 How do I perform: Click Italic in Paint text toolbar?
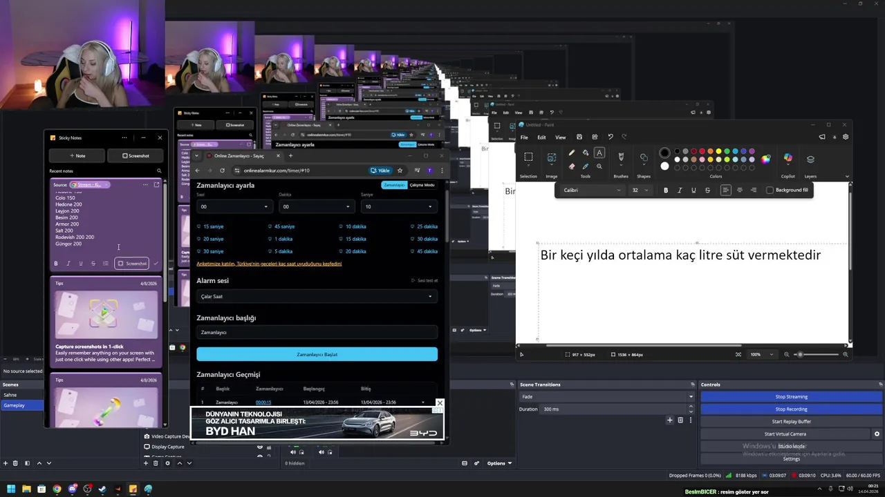pos(680,190)
